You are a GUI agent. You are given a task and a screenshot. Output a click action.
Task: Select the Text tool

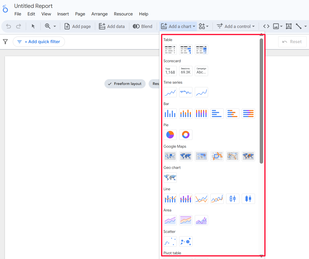click(289, 26)
